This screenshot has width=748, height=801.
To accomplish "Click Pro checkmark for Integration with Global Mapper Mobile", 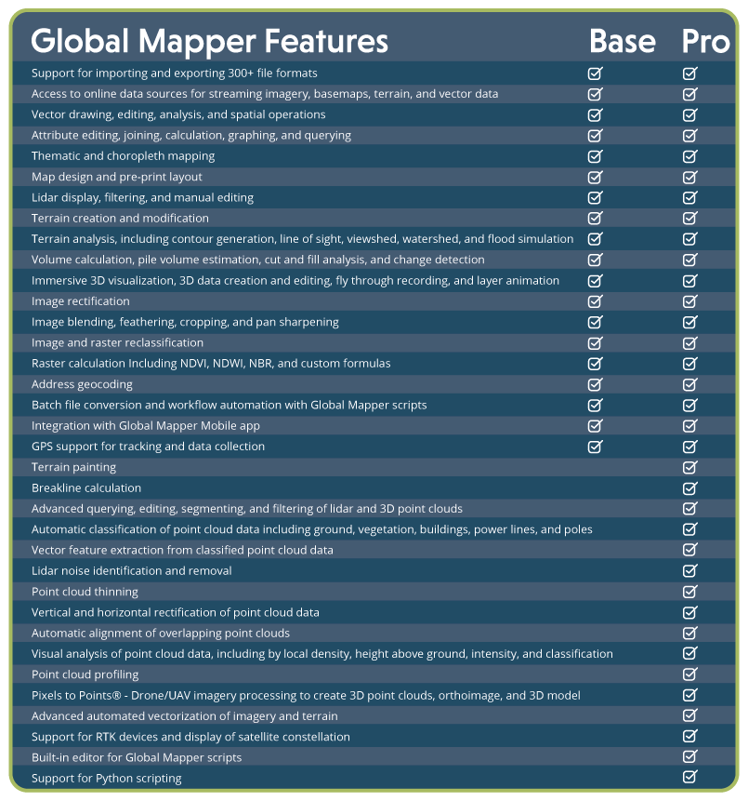I will click(689, 426).
